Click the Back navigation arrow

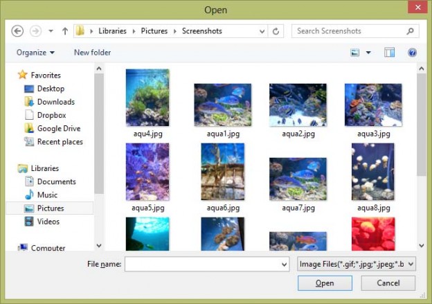point(18,31)
